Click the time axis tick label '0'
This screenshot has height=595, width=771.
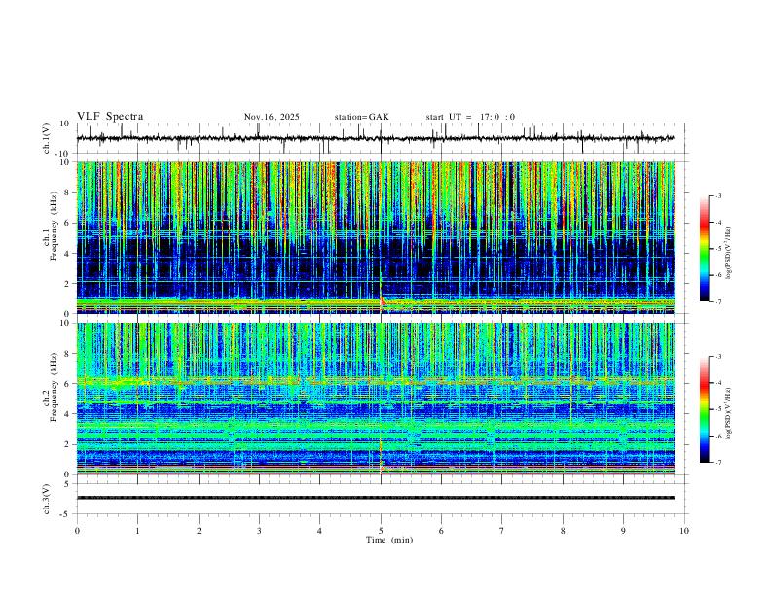pyautogui.click(x=77, y=531)
